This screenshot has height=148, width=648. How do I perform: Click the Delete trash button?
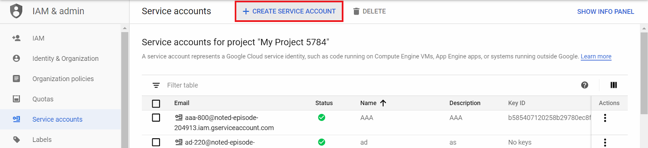tap(369, 11)
